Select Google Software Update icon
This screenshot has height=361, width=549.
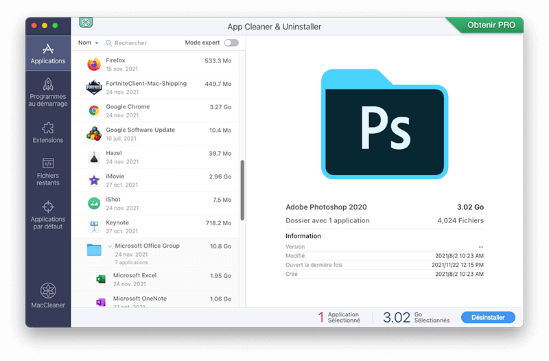tap(94, 134)
